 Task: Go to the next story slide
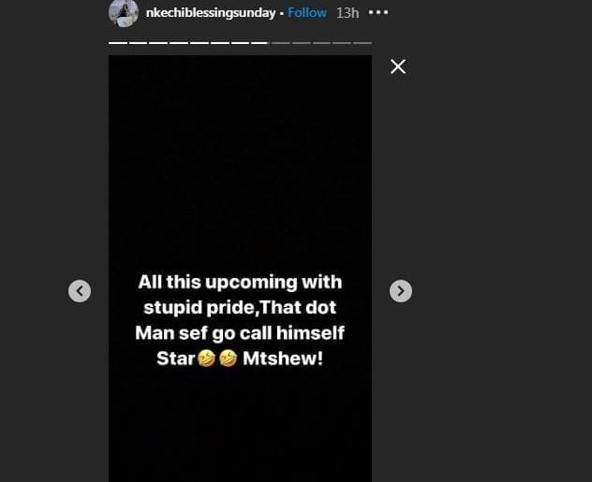point(401,291)
